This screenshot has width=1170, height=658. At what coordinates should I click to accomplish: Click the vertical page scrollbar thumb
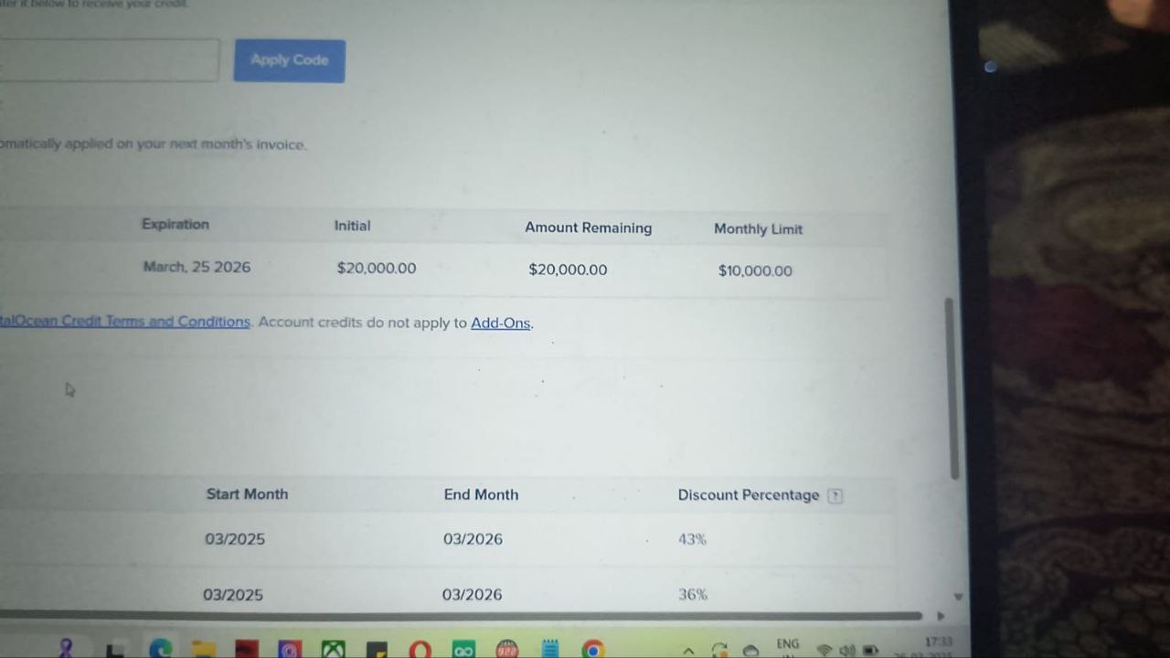click(x=952, y=388)
